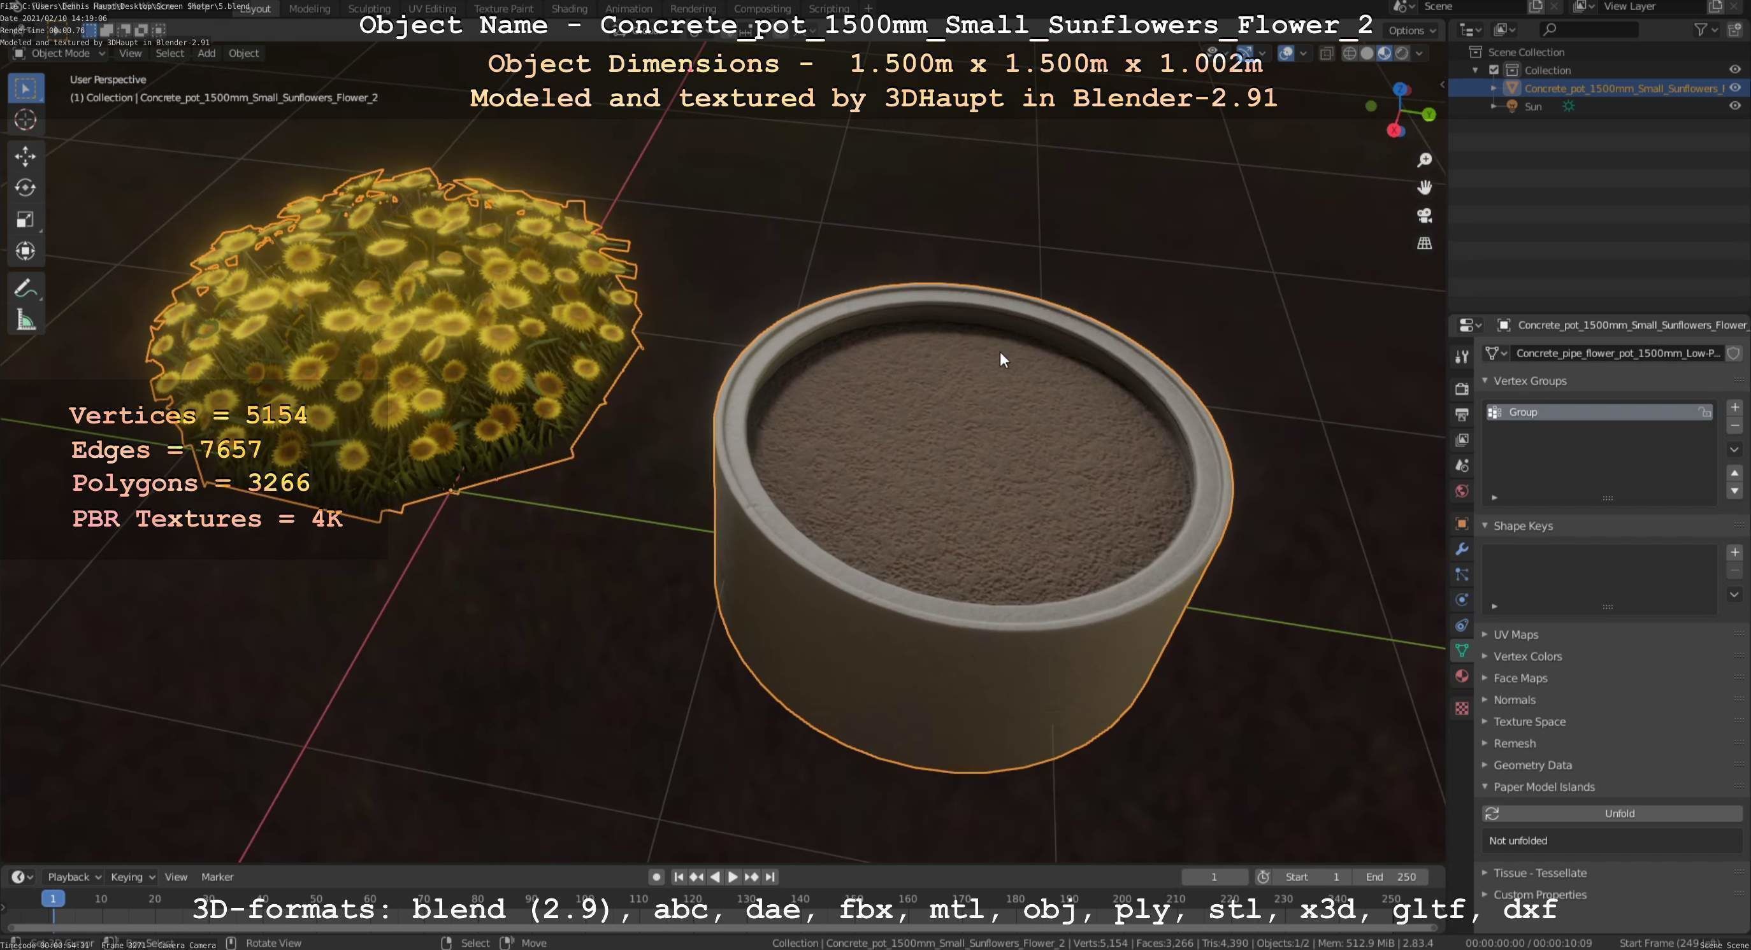Click the viewport zoom magnifier icon
This screenshot has width=1751, height=950.
(x=1425, y=160)
